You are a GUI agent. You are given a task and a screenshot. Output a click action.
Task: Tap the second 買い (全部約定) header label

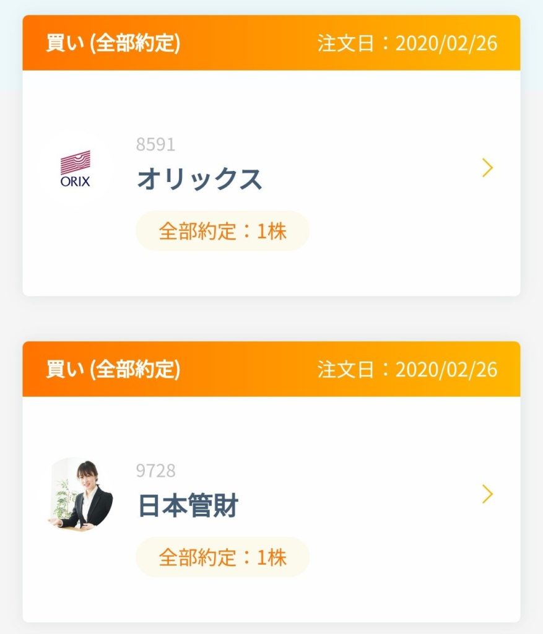[x=113, y=369]
